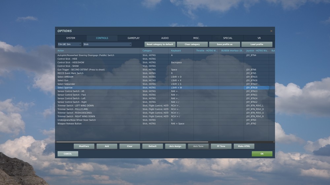Click the horizontal scrollbar under the table
This screenshot has height=185, width=330.
132,142
